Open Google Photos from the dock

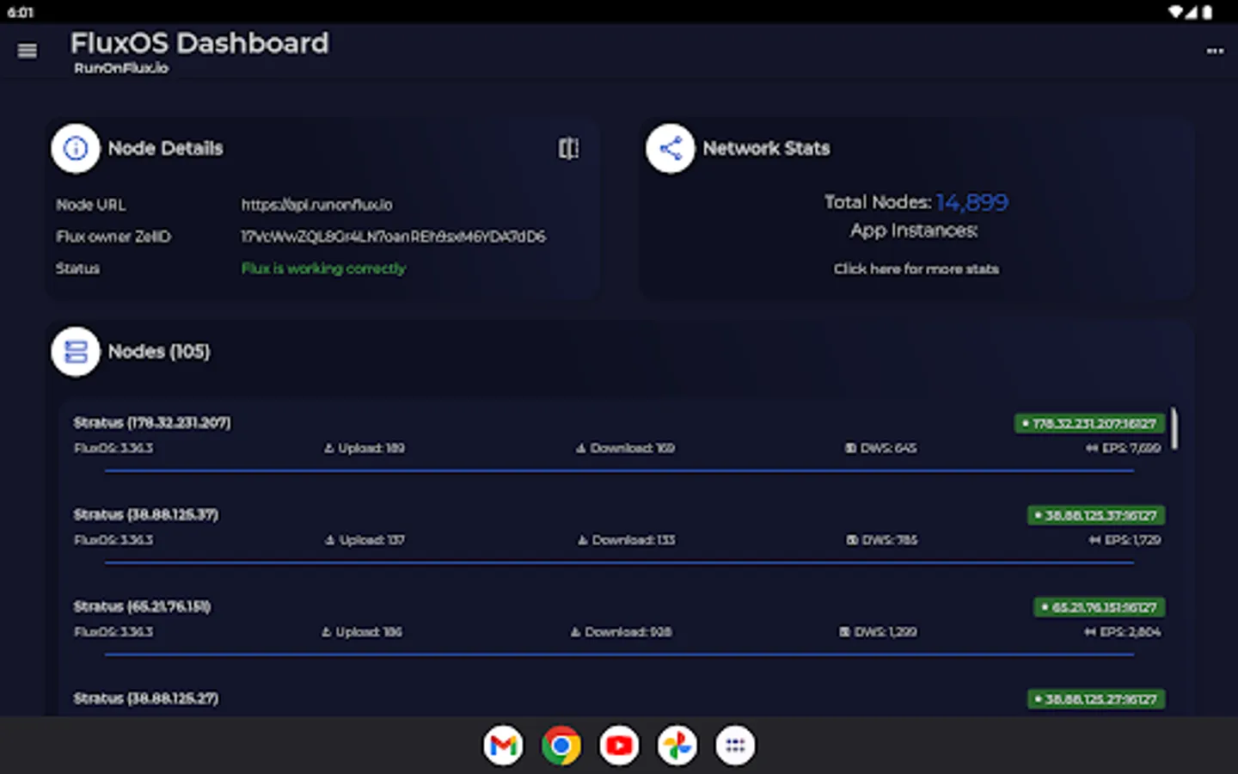677,746
